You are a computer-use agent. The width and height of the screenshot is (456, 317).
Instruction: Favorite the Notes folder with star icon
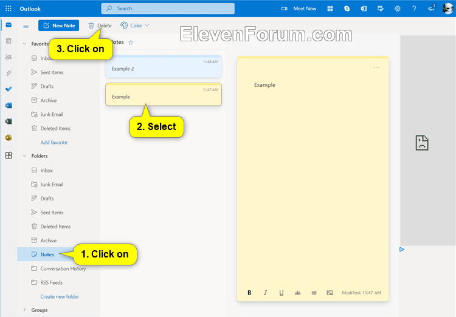131,43
